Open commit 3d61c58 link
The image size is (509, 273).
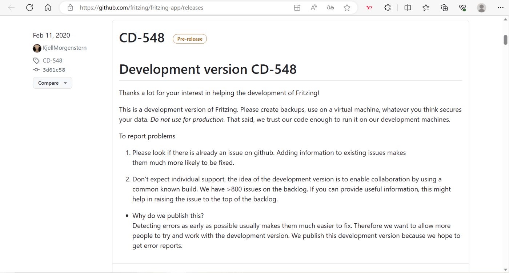click(54, 70)
